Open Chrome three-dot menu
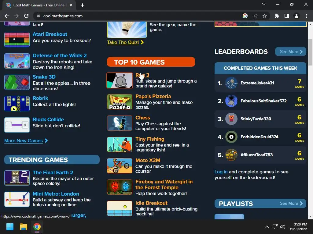This screenshot has width=313, height=234. [306, 16]
